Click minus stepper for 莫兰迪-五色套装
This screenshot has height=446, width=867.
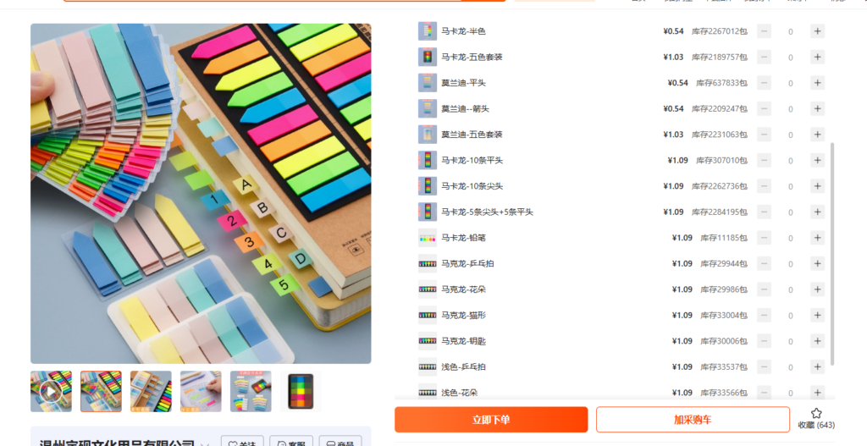(765, 135)
